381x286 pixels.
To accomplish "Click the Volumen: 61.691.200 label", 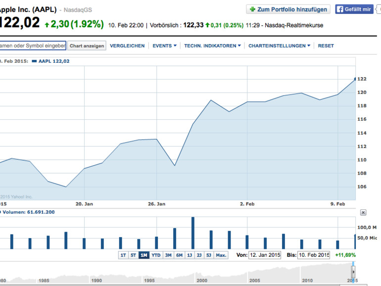I will pos(29,212).
